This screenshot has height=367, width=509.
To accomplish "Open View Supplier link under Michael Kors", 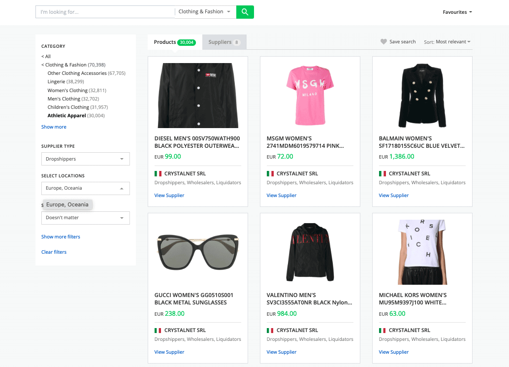I will [393, 352].
